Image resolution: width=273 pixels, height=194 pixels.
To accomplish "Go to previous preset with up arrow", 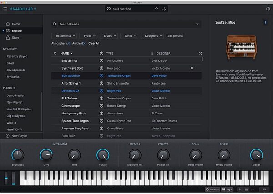I will point(157,9).
